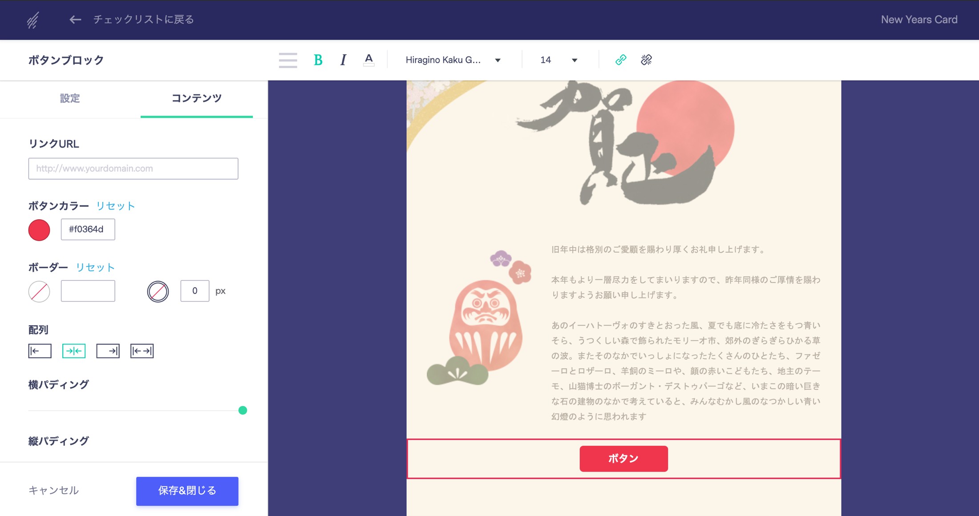Image resolution: width=979 pixels, height=516 pixels.
Task: Toggle bold formatting
Action: 318,60
